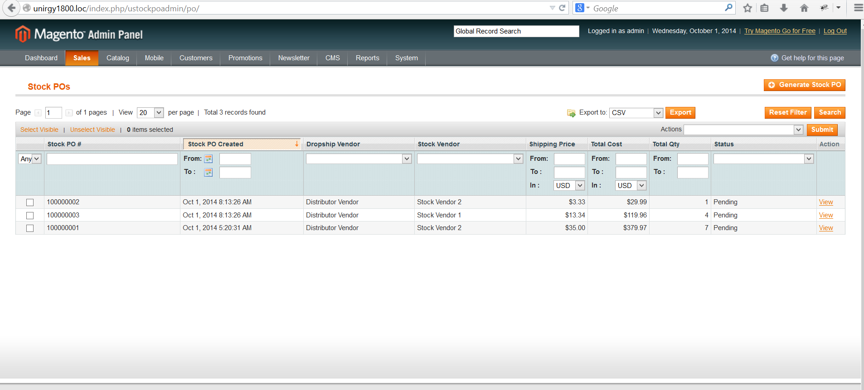The width and height of the screenshot is (864, 390).
Task: Open Shipping Price currency USD dropdown
Action: click(x=569, y=186)
